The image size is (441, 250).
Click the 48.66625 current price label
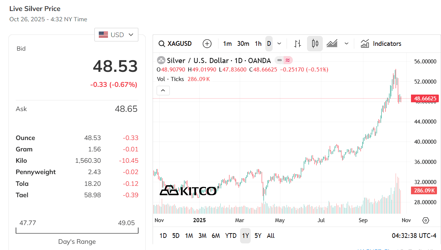(x=425, y=98)
